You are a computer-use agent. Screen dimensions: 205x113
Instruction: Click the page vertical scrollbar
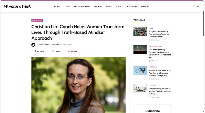click(203, 24)
